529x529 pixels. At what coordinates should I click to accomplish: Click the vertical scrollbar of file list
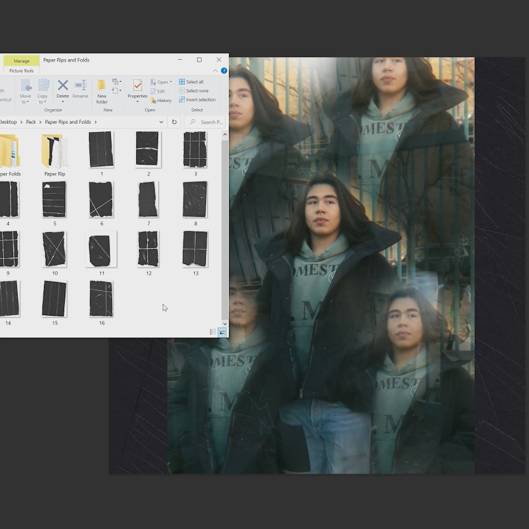[x=225, y=229]
